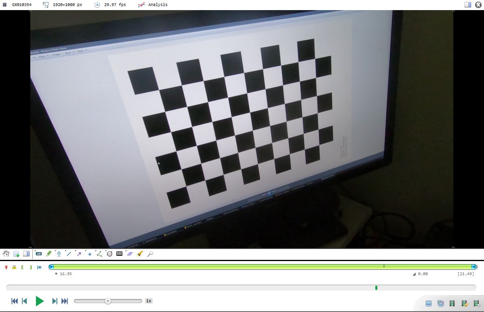This screenshot has height=312, width=484.
Task: Pick the human posture model tool
Action: pyautogui.click(x=59, y=254)
